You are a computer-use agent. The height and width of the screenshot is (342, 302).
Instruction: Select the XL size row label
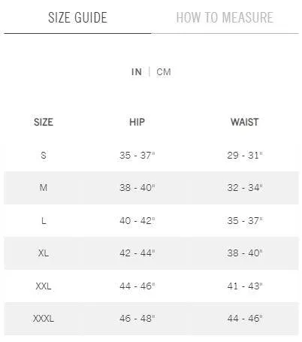pyautogui.click(x=44, y=253)
